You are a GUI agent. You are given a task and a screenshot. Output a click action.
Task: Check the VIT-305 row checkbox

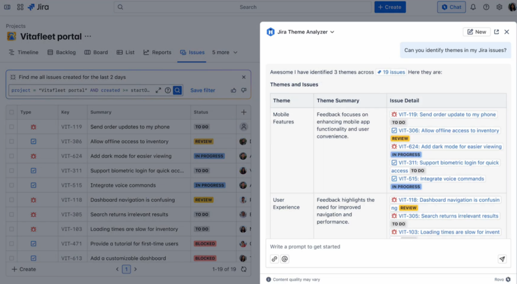[12, 214]
